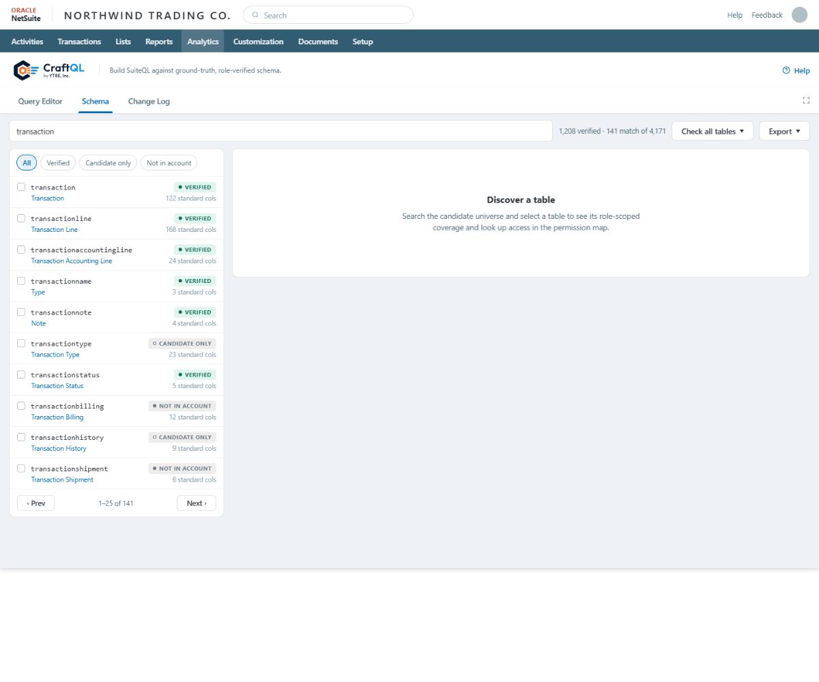Filter by Verified tables
The image size is (819, 682).
(x=58, y=163)
